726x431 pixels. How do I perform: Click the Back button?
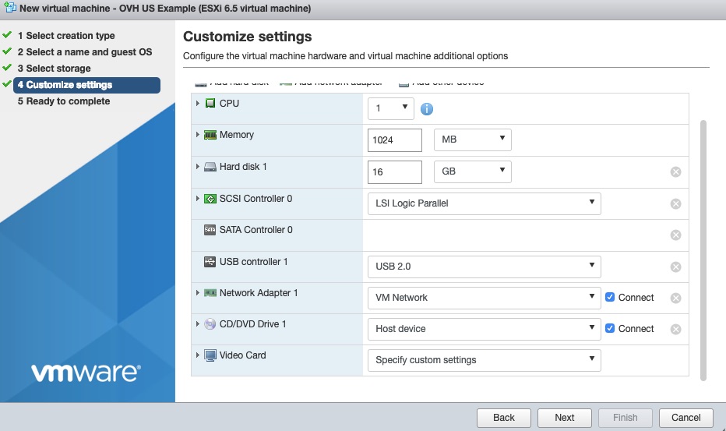point(504,417)
